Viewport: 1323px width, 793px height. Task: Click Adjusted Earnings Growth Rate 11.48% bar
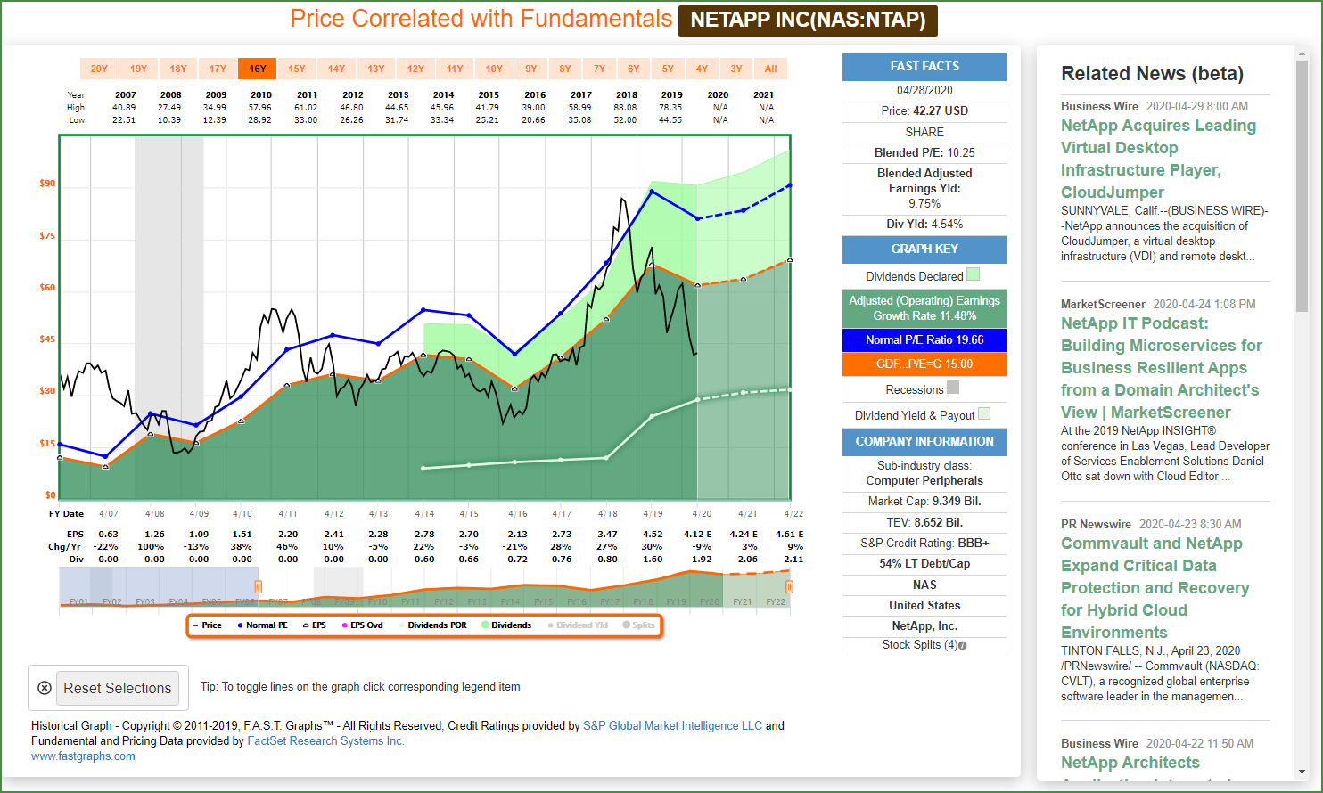[924, 308]
